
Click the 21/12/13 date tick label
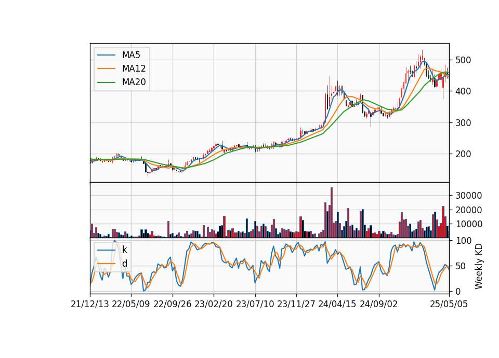(90, 305)
